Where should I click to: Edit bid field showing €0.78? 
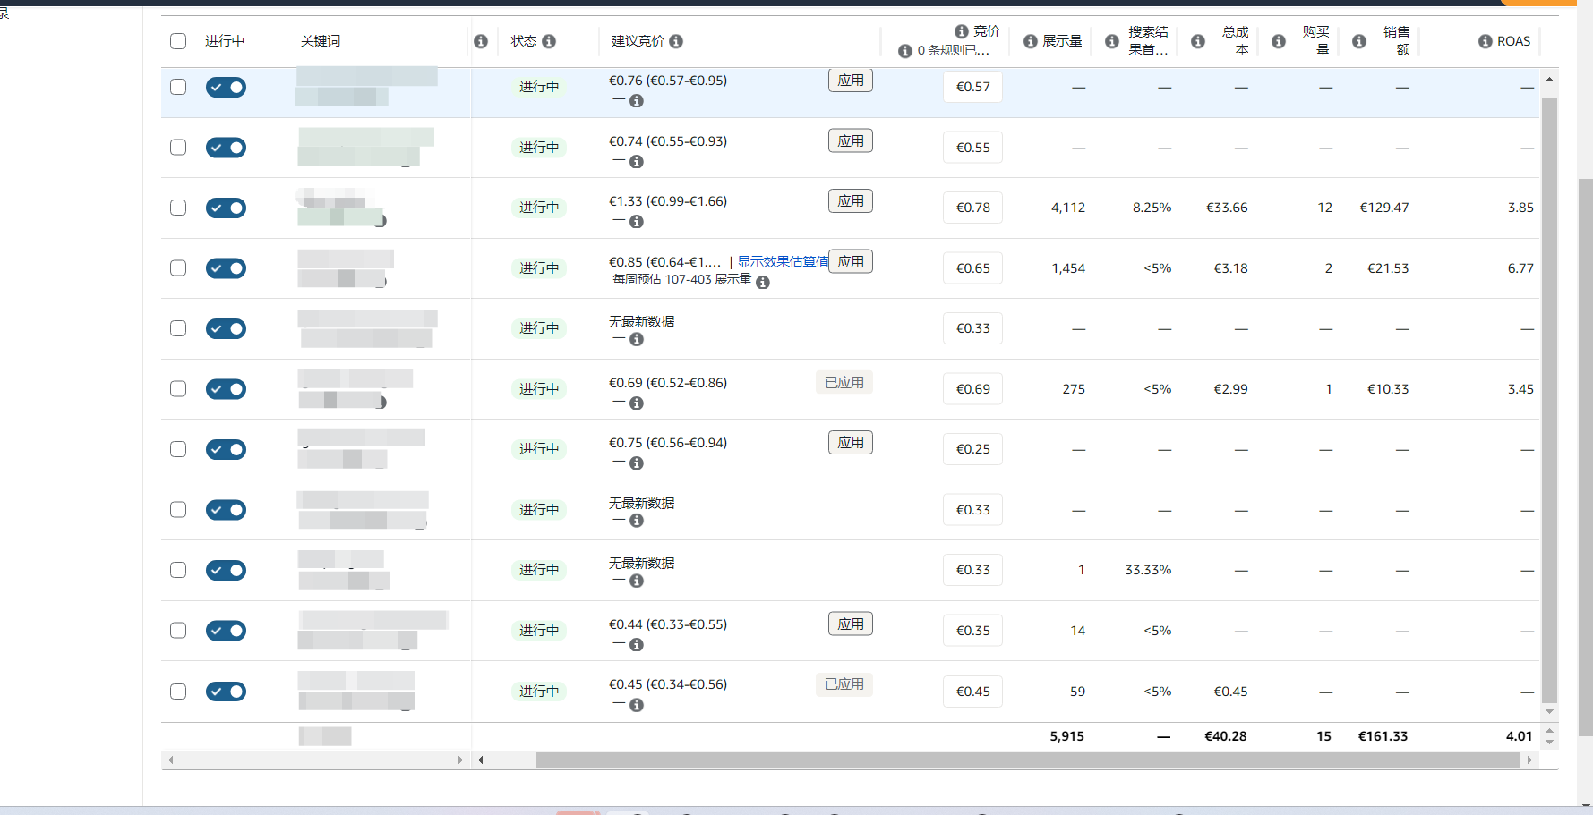[972, 208]
